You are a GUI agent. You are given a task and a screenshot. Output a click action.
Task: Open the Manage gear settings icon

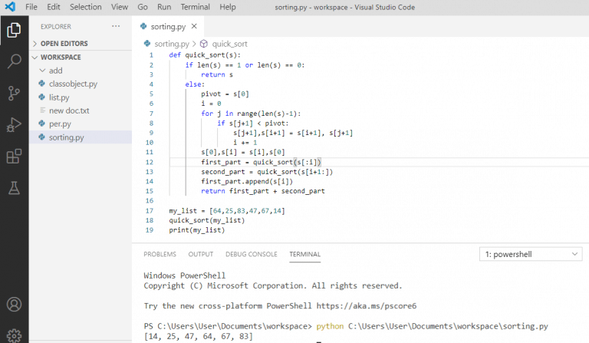coord(14,336)
